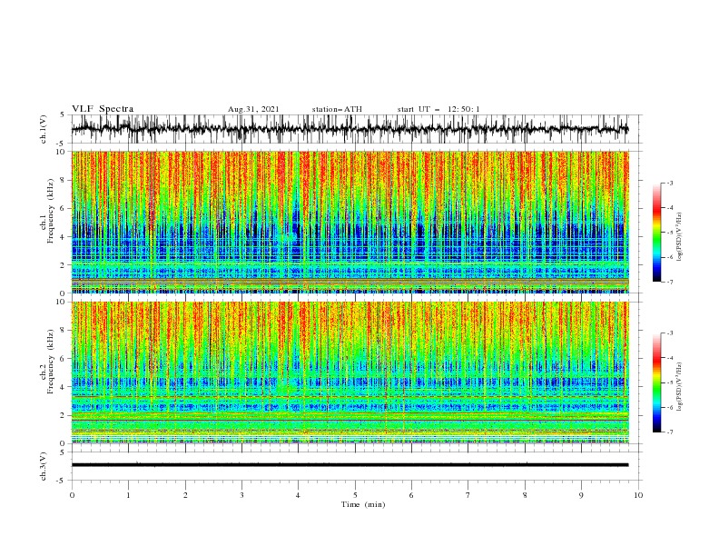Click time axis tick label "1"
The image size is (719, 556).
point(128,495)
